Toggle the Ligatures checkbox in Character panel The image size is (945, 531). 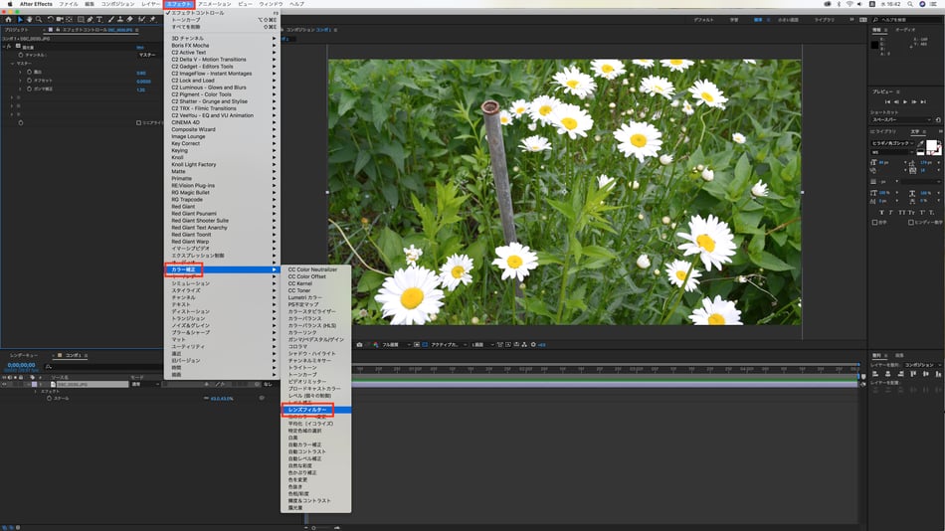tap(872, 222)
